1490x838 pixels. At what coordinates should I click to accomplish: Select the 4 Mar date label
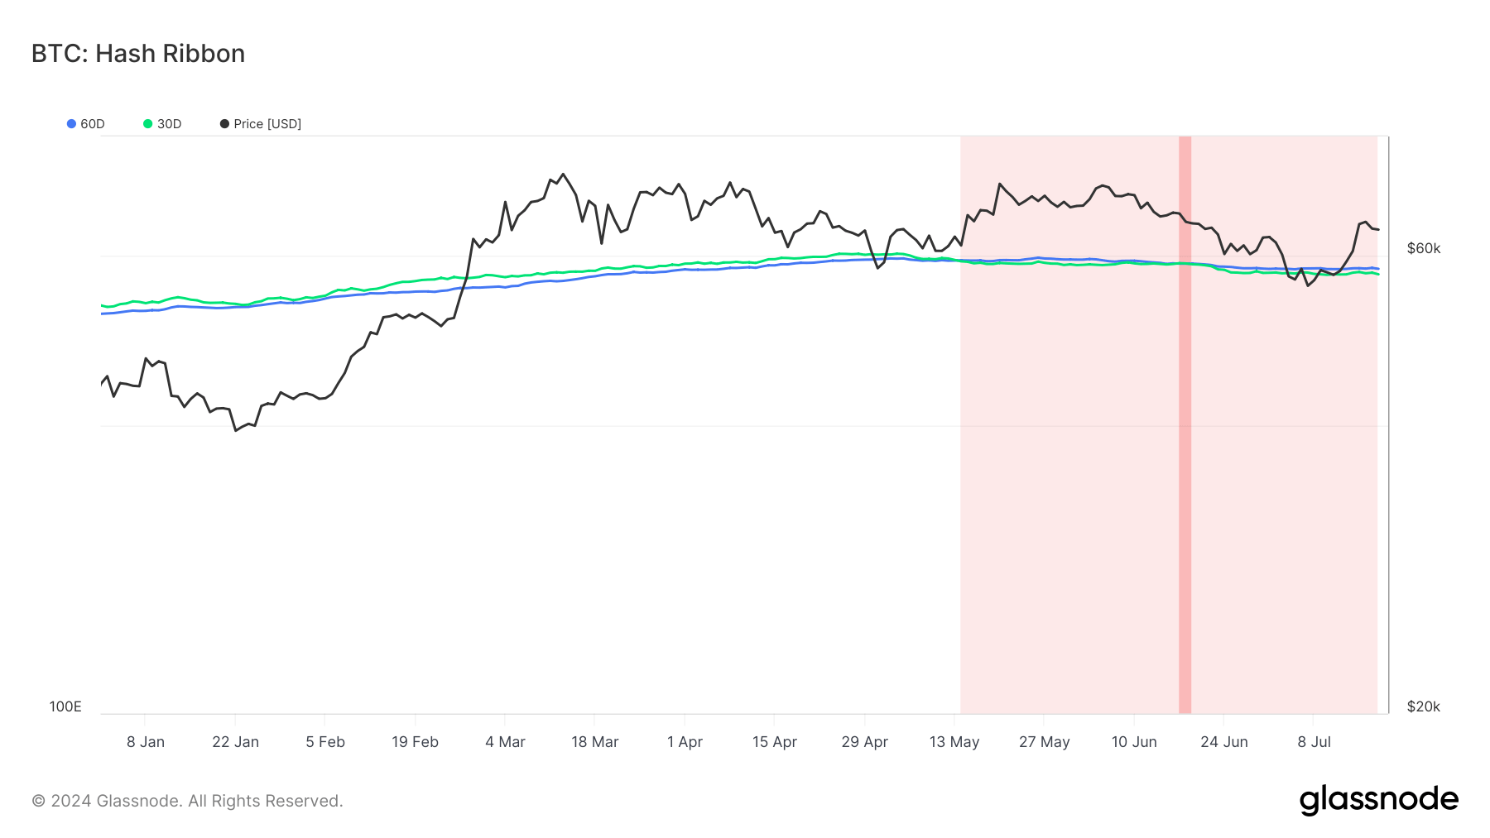(x=505, y=742)
